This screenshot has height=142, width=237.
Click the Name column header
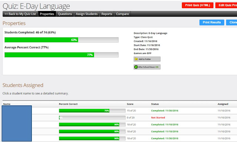[x=7, y=104]
